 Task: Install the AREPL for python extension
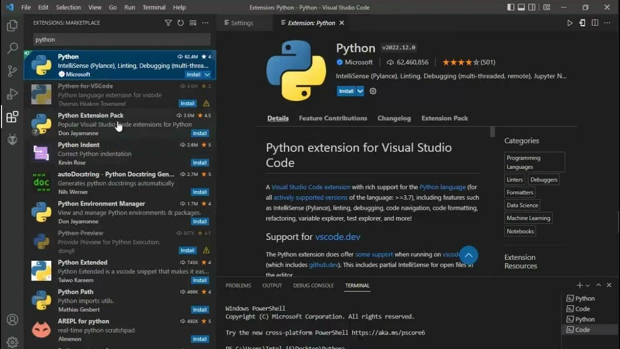point(200,339)
